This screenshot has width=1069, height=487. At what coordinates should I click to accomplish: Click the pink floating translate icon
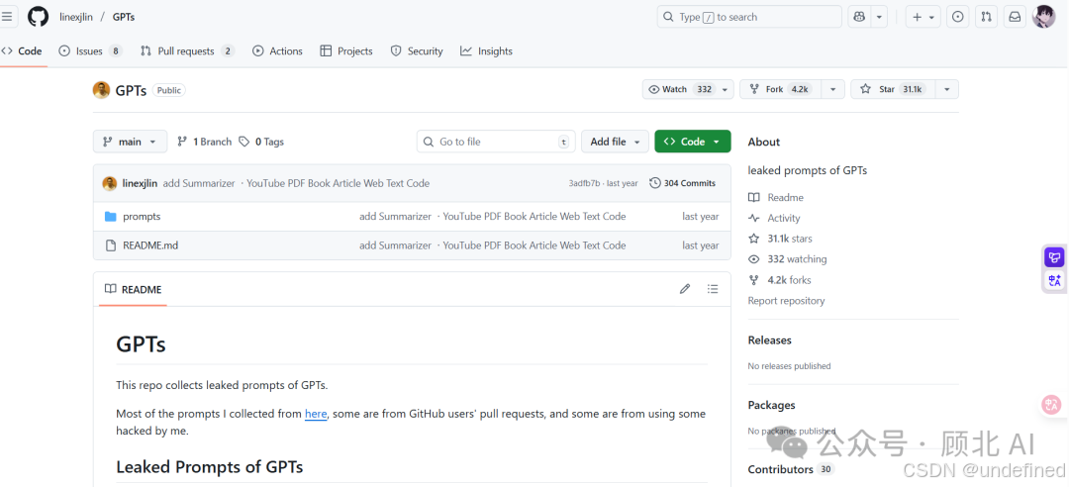[1052, 405]
